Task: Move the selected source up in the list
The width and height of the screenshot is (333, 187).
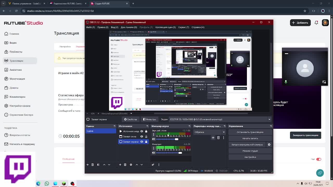Action: (137, 165)
